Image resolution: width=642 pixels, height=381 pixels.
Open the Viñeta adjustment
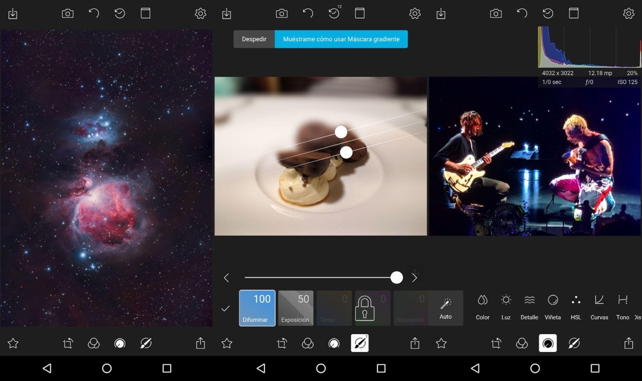[552, 306]
